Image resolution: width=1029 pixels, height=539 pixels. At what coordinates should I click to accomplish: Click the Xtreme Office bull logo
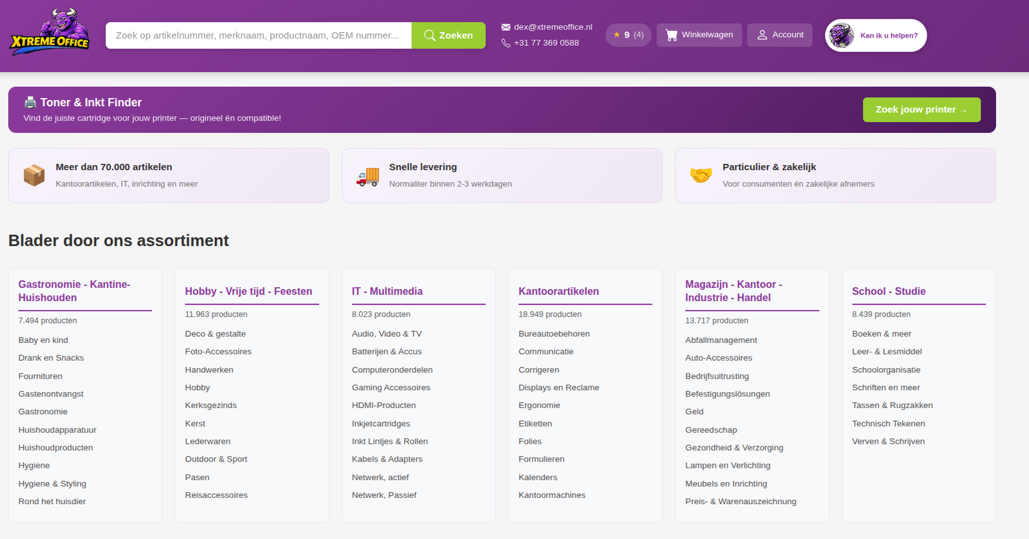49,32
